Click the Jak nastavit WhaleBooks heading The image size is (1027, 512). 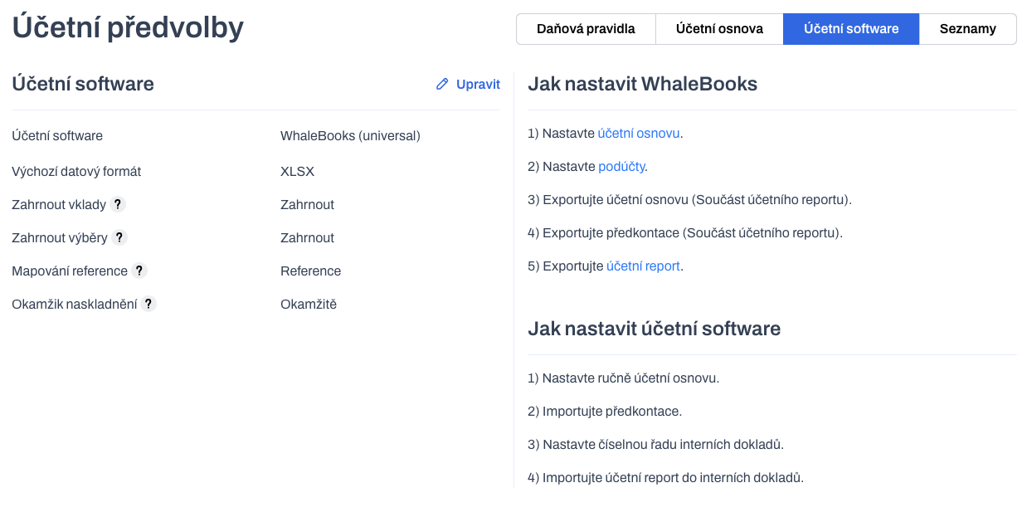point(642,84)
